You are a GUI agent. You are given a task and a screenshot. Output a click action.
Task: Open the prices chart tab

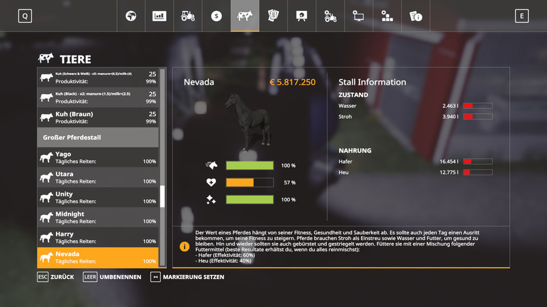pyautogui.click(x=159, y=16)
